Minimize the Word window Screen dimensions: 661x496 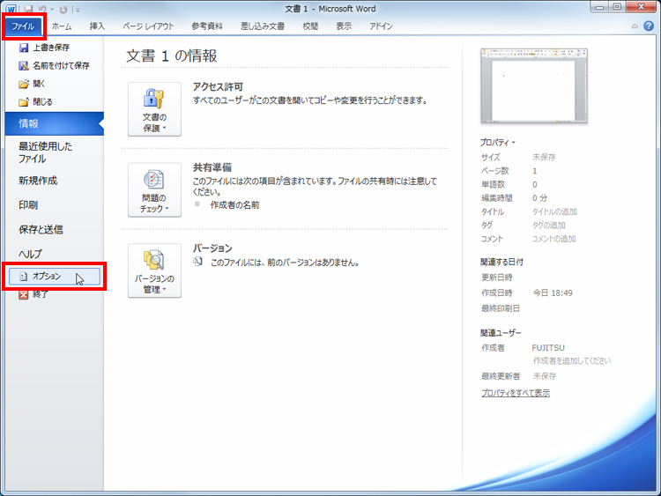(x=599, y=7)
